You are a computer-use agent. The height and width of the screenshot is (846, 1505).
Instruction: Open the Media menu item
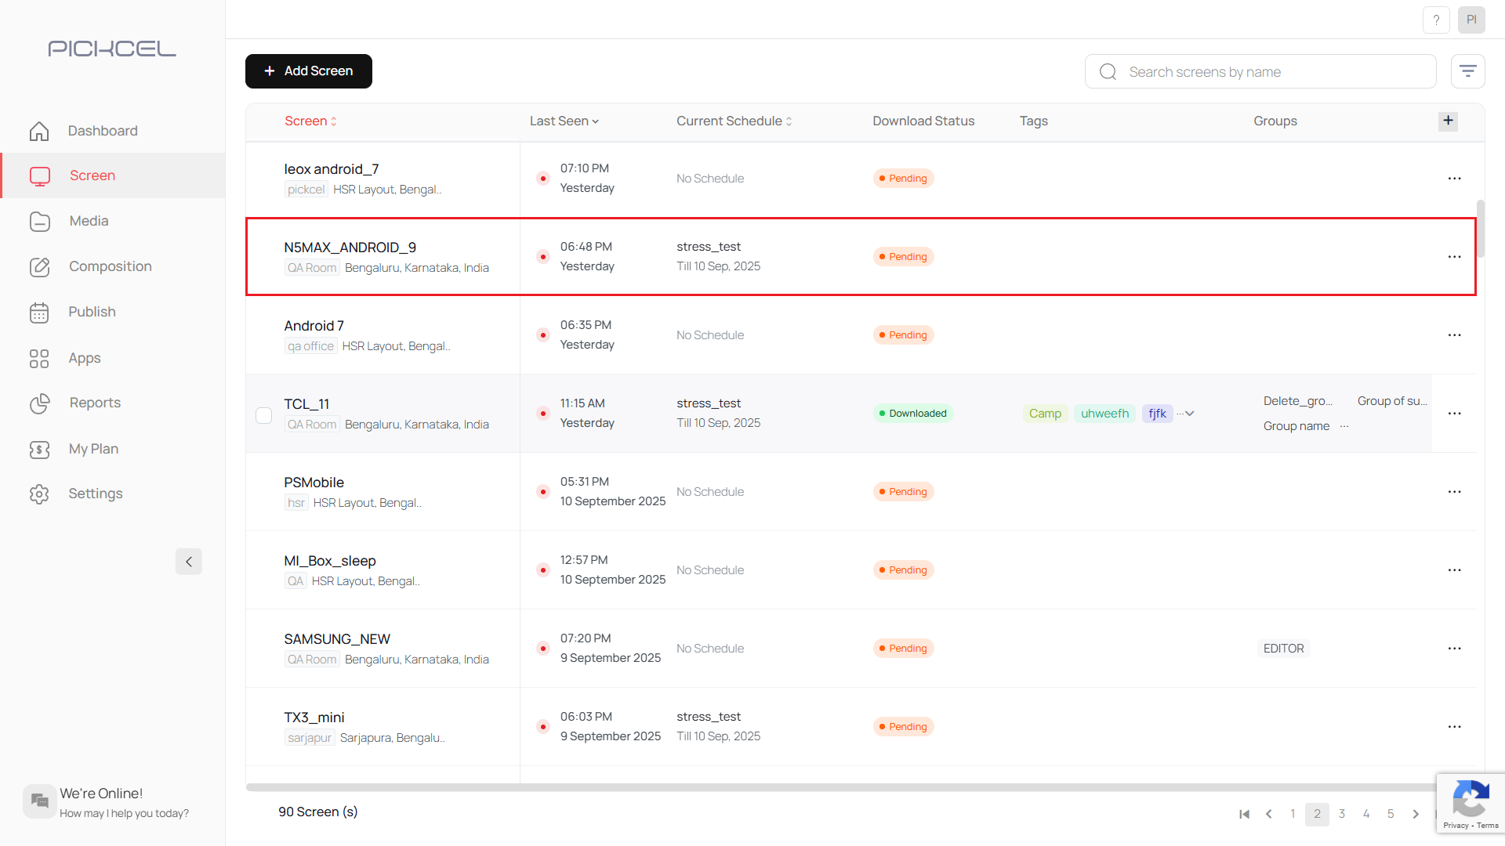pos(89,221)
